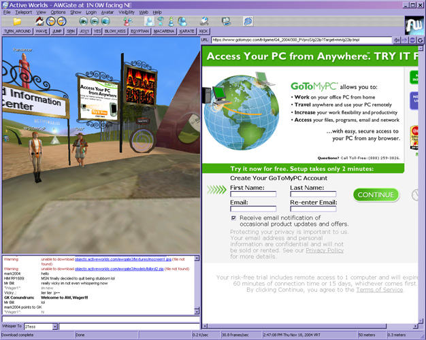
Task: Click the web panel back arrow
Action: [x=397, y=40]
